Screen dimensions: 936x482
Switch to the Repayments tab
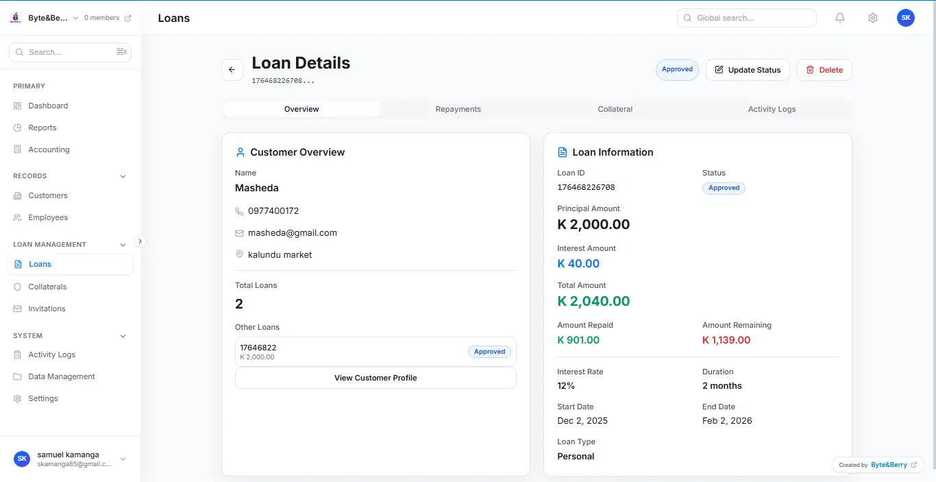(x=458, y=109)
